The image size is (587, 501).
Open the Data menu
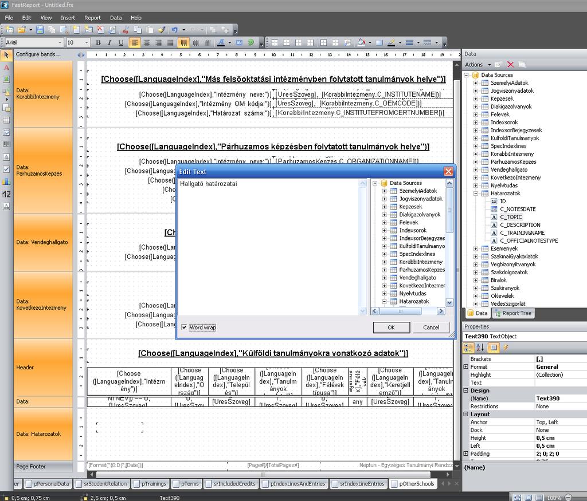click(x=116, y=18)
